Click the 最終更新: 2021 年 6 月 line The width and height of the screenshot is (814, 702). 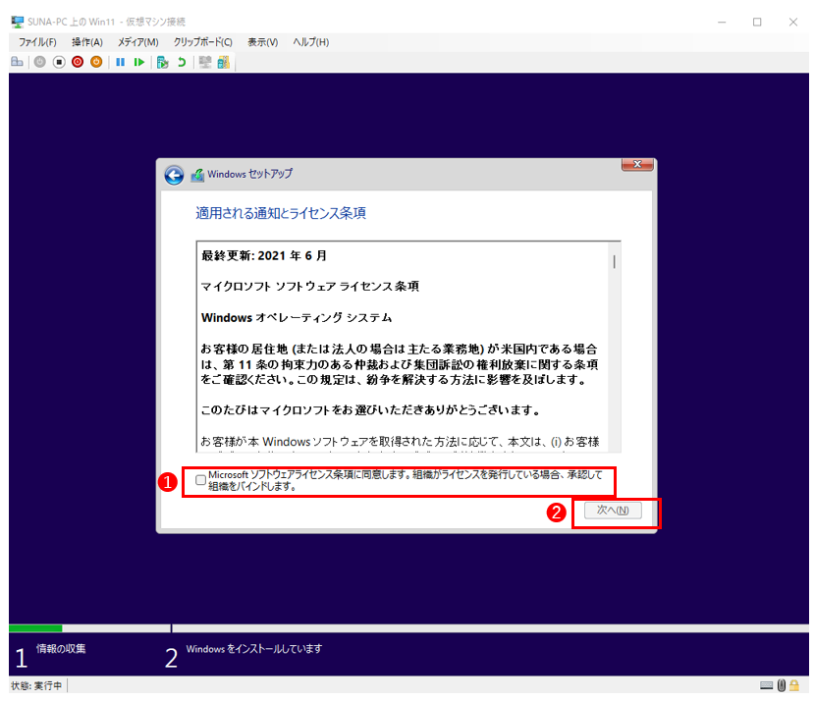[x=264, y=255]
